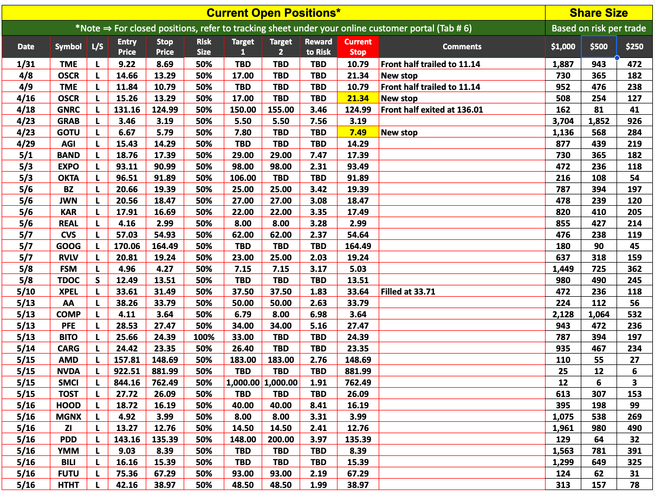655x496 pixels.
Task: Select the Share Size title cell
Action: point(599,13)
